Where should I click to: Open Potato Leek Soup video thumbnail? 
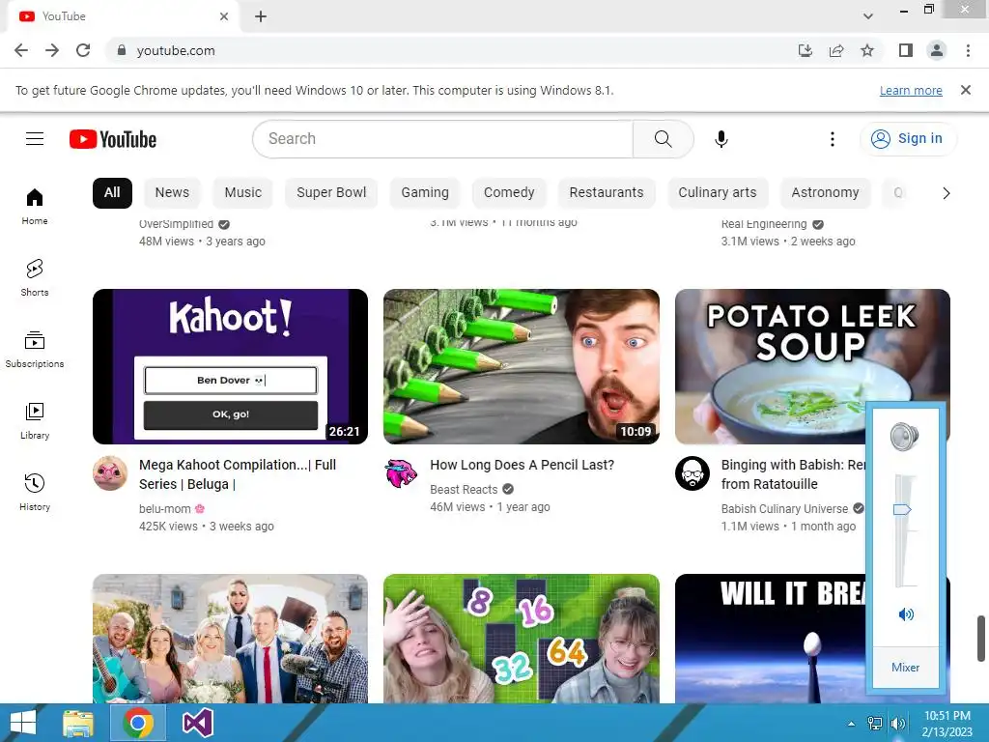click(812, 366)
